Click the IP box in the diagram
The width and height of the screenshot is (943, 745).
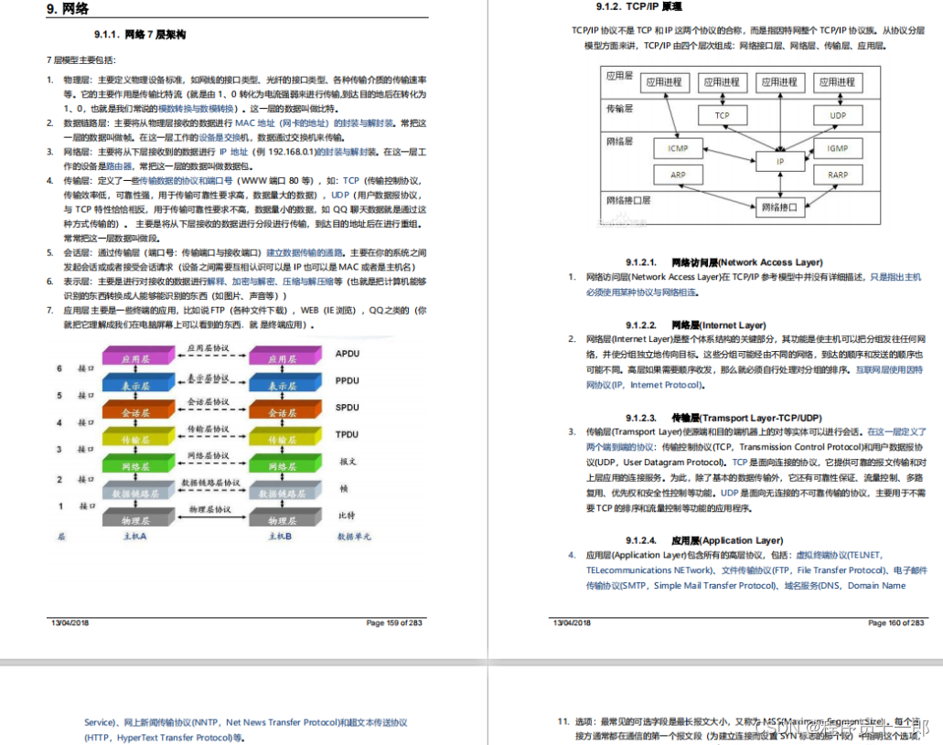coord(780,161)
